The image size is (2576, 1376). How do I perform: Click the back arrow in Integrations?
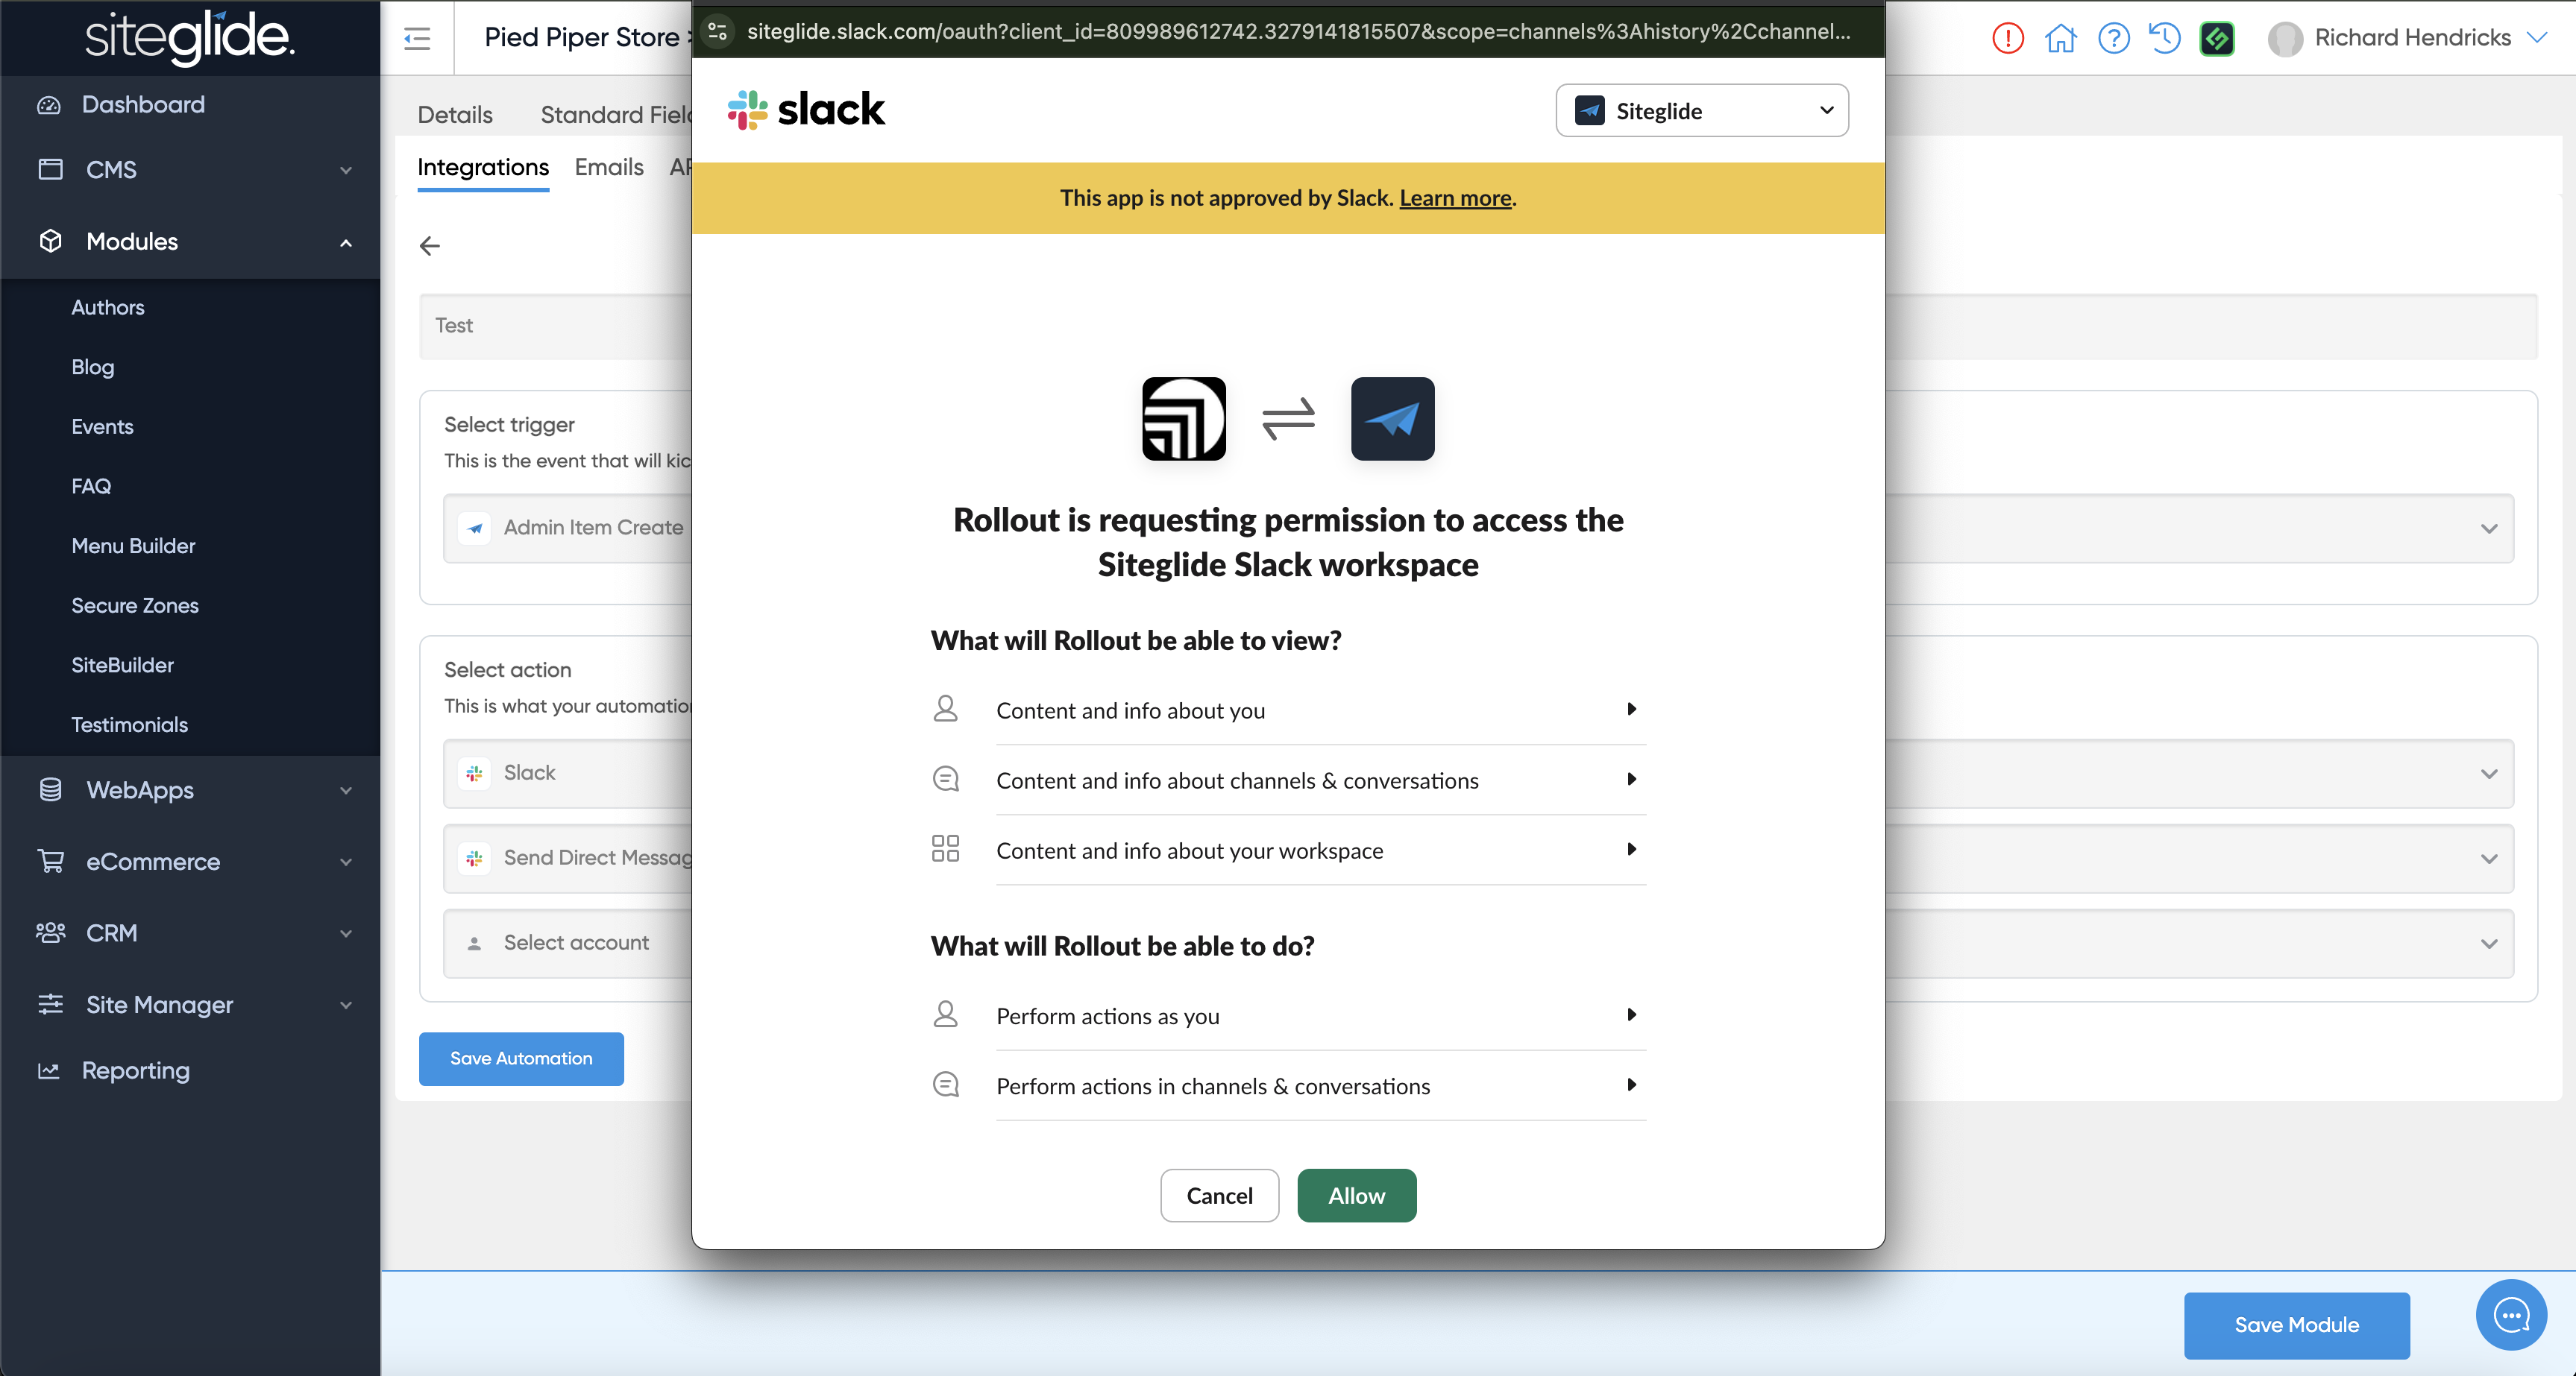(430, 246)
